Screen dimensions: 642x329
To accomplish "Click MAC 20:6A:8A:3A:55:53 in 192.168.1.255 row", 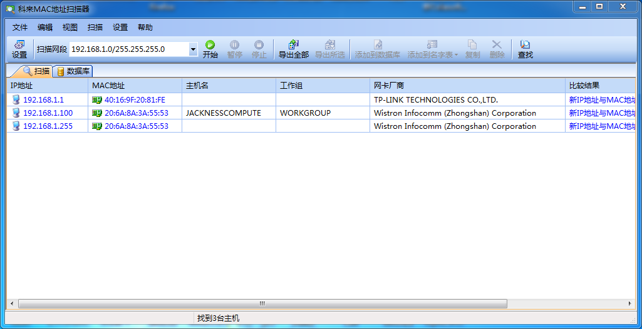I will (x=137, y=126).
